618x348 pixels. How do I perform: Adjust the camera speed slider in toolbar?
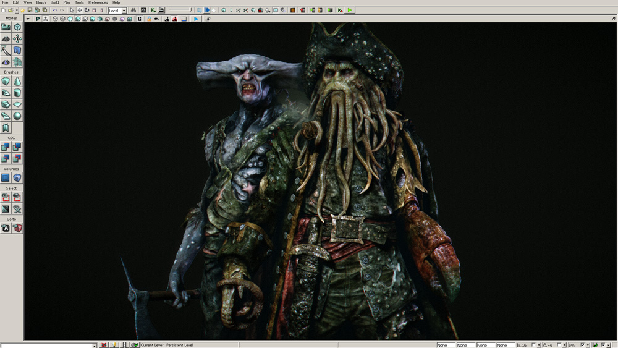[180, 11]
